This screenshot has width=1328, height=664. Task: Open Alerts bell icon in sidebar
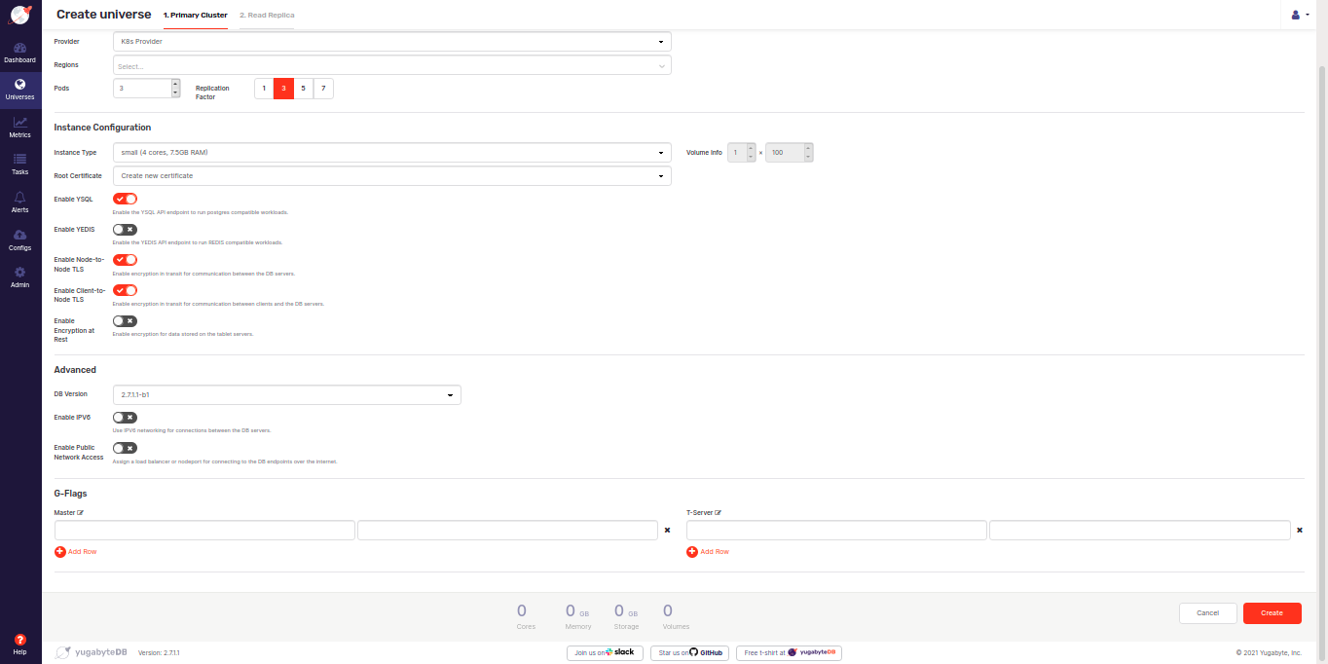(x=19, y=198)
